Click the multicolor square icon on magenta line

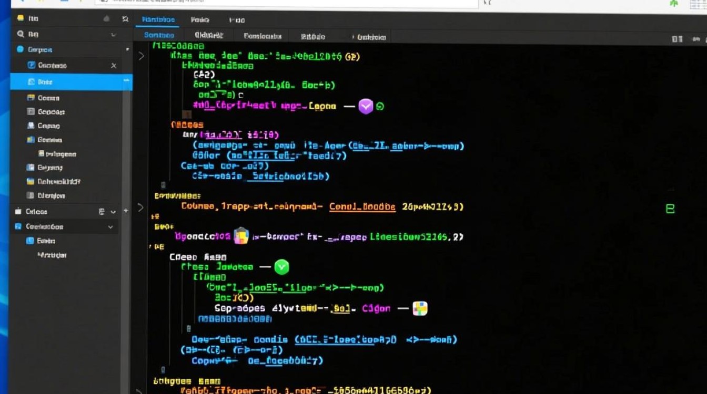tap(241, 236)
